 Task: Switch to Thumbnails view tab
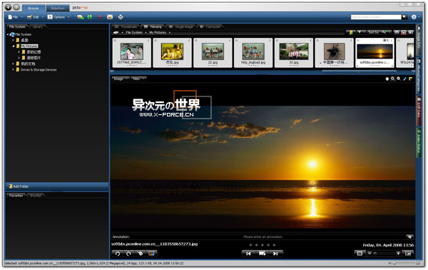(x=126, y=26)
